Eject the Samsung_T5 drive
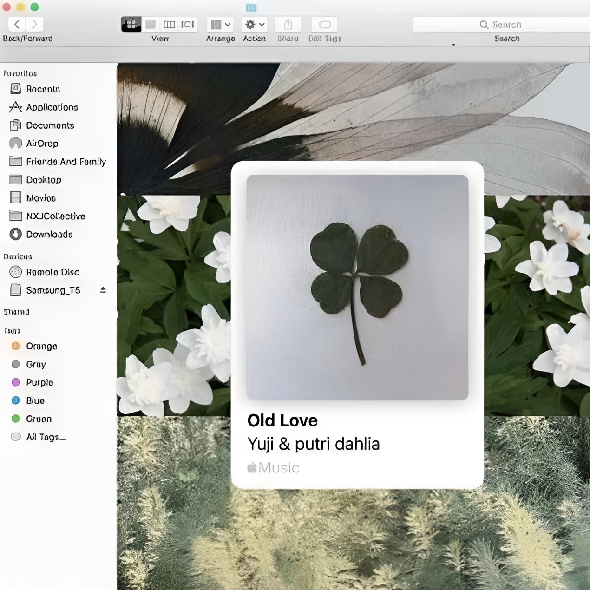590x590 pixels. tap(103, 290)
